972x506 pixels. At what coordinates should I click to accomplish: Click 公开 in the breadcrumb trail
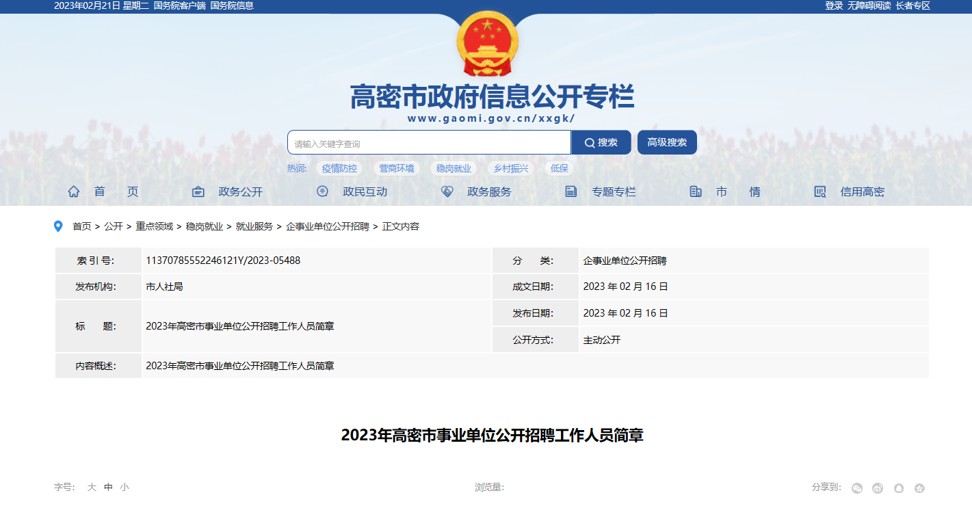click(x=114, y=226)
